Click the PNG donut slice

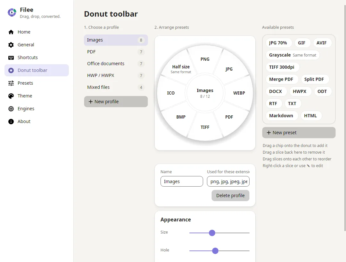coord(205,59)
